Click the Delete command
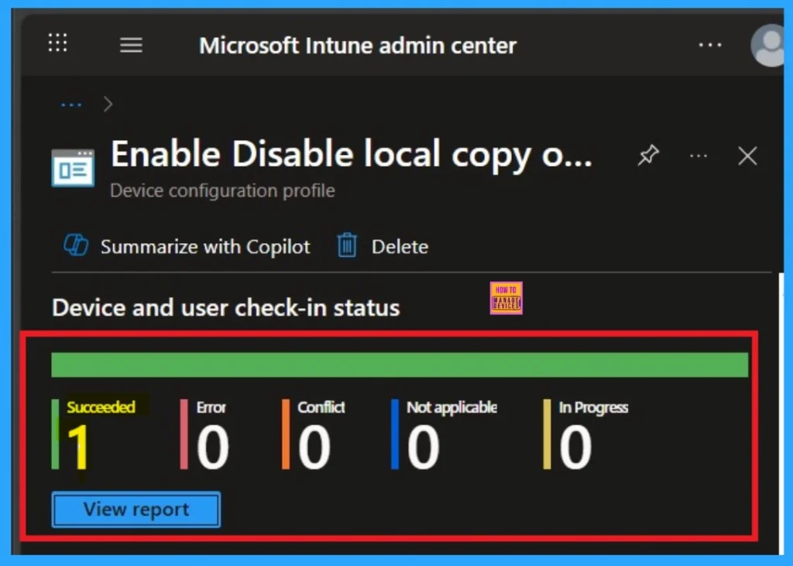This screenshot has width=793, height=566. click(400, 247)
